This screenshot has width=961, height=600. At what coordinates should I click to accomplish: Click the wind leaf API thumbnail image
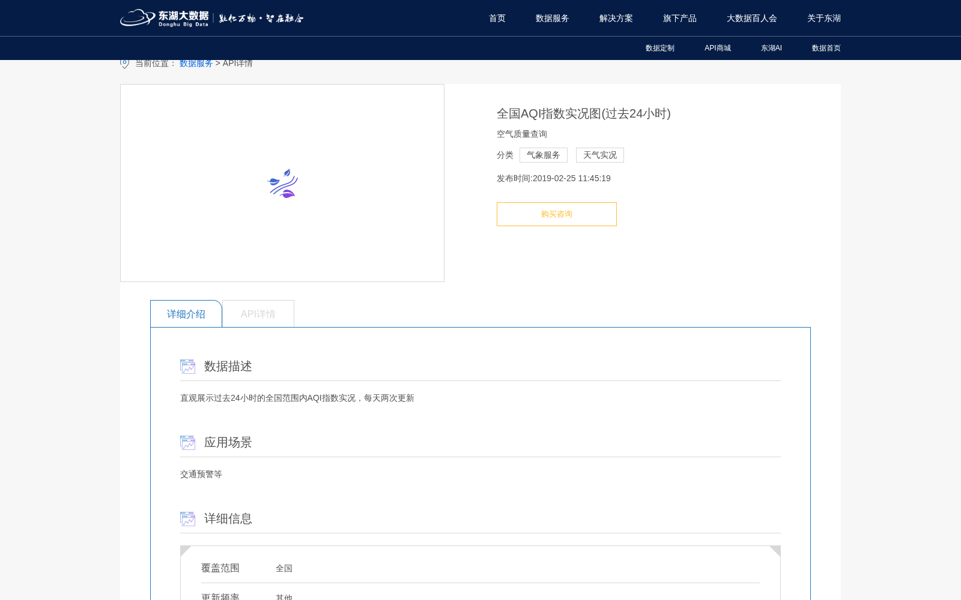[282, 183]
